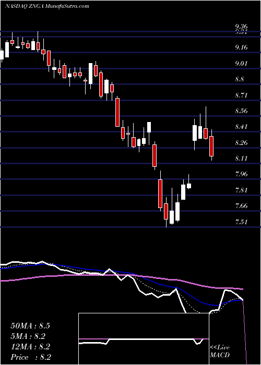
Task: Click the 8.11 price axis label
Action: (241, 159)
